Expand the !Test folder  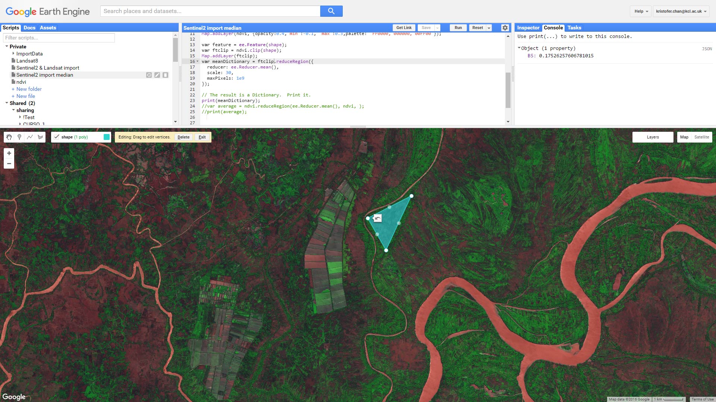20,117
